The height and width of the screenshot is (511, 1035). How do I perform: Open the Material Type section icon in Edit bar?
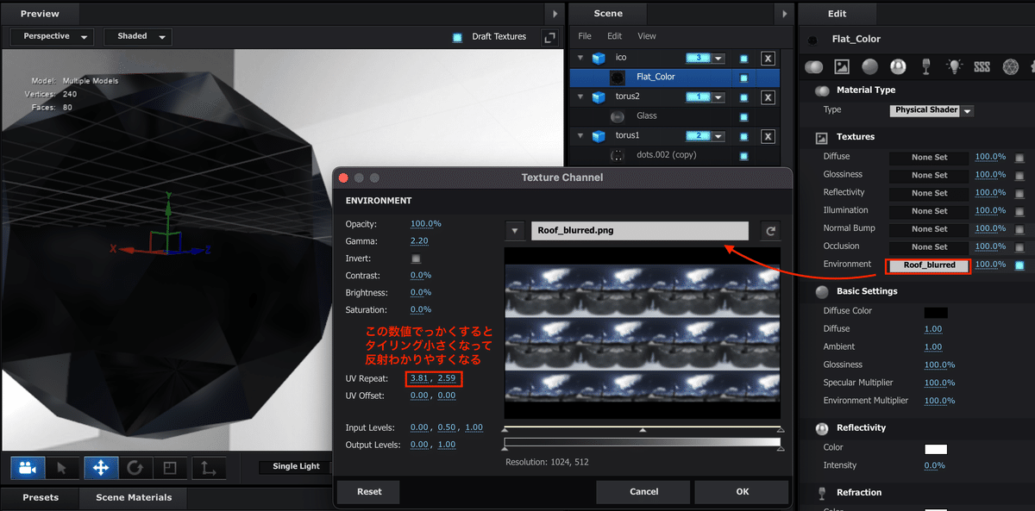(813, 66)
